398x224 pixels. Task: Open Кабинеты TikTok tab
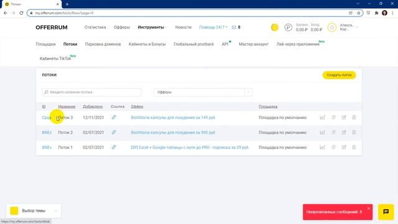[55, 58]
